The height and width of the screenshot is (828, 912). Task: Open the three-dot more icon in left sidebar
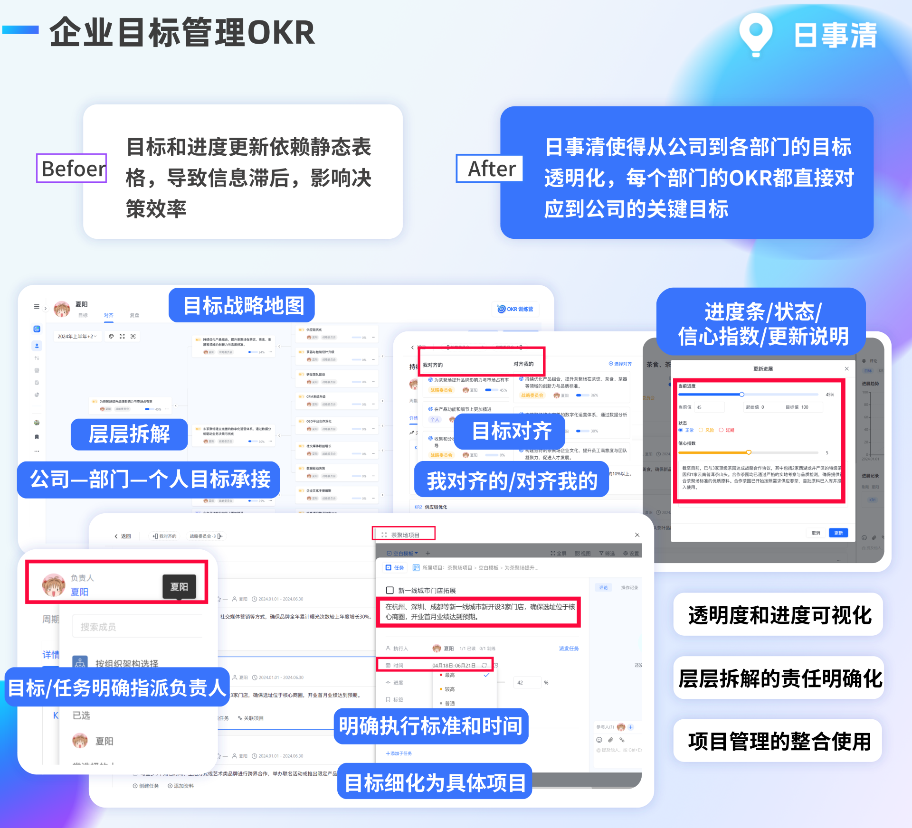[x=37, y=451]
